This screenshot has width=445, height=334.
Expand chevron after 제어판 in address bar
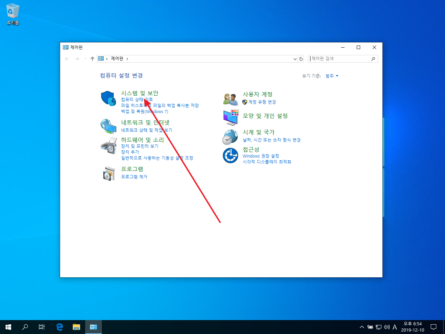[127, 59]
